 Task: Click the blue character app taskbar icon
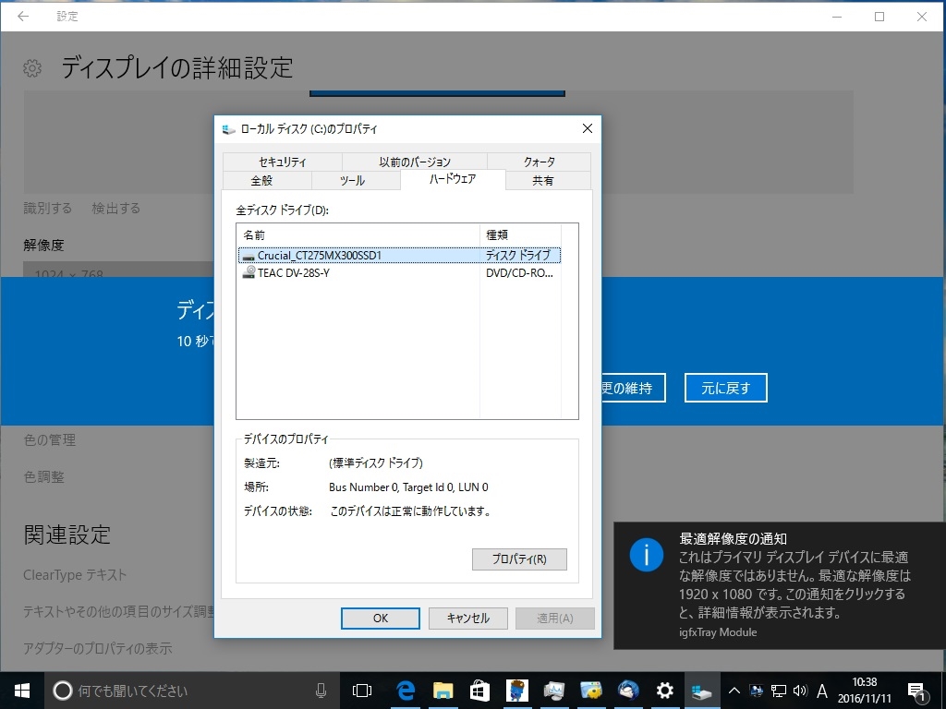pos(516,691)
